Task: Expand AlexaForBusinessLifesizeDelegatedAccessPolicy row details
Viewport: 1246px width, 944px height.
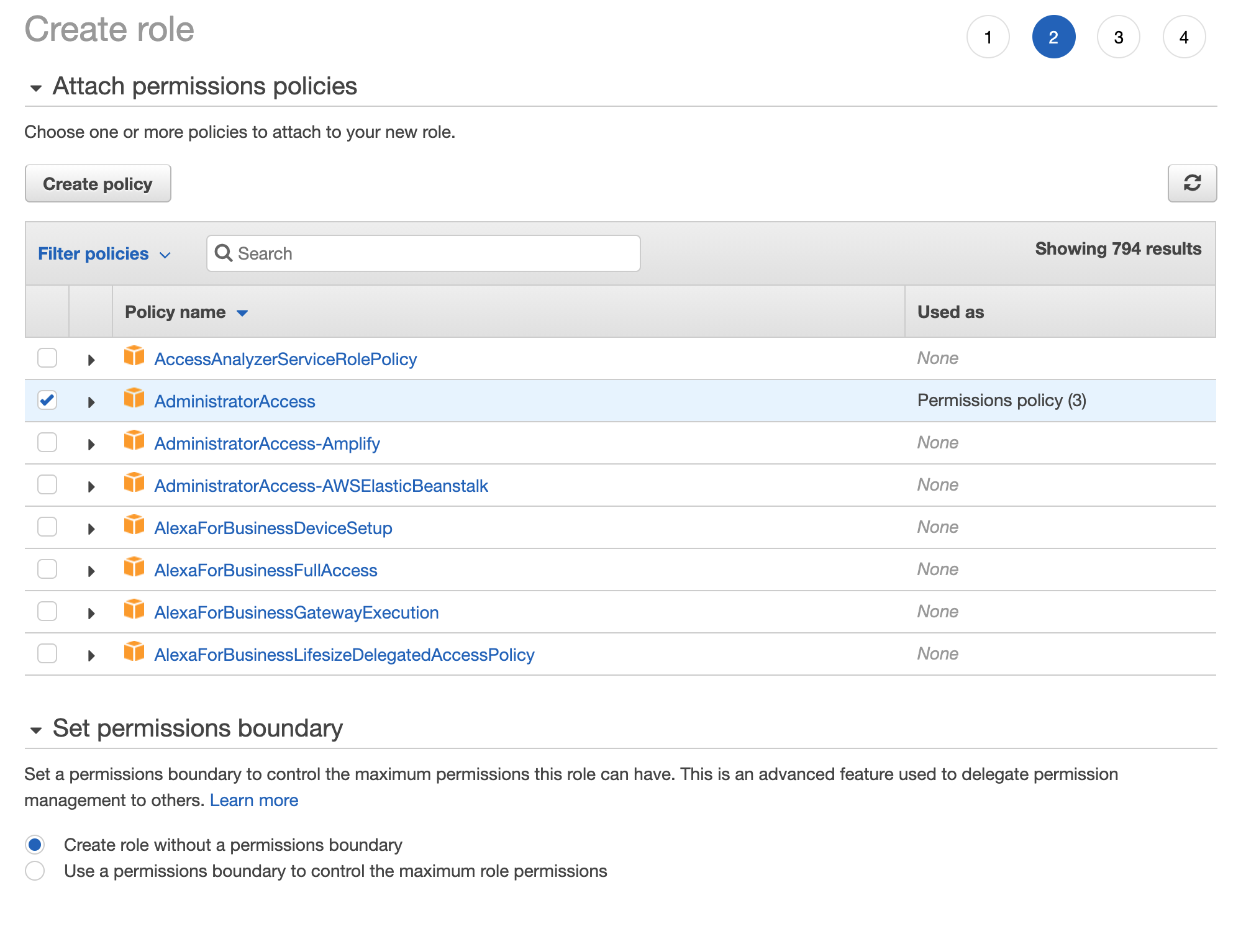Action: [x=91, y=656]
